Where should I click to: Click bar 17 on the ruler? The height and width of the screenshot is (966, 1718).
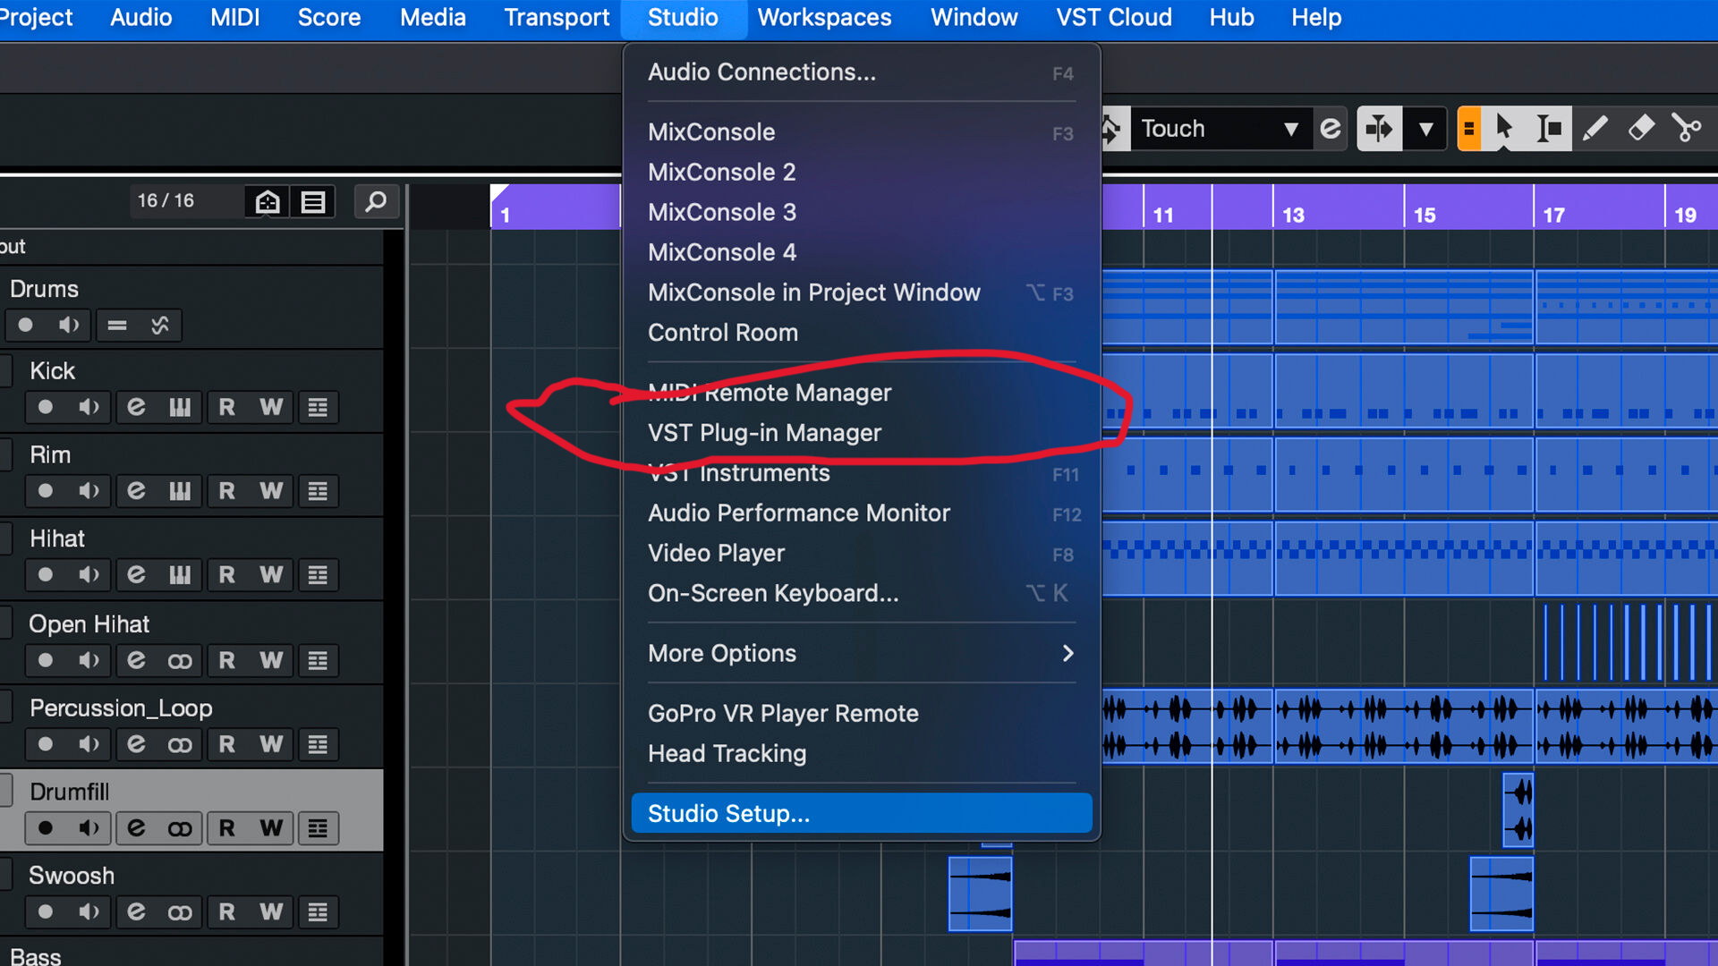pos(1554,216)
